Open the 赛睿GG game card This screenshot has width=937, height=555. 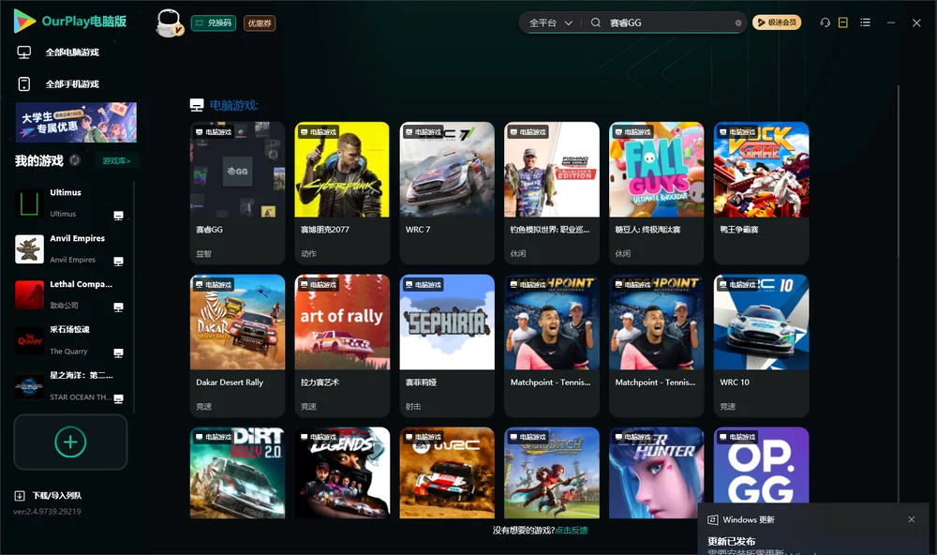[237, 192]
